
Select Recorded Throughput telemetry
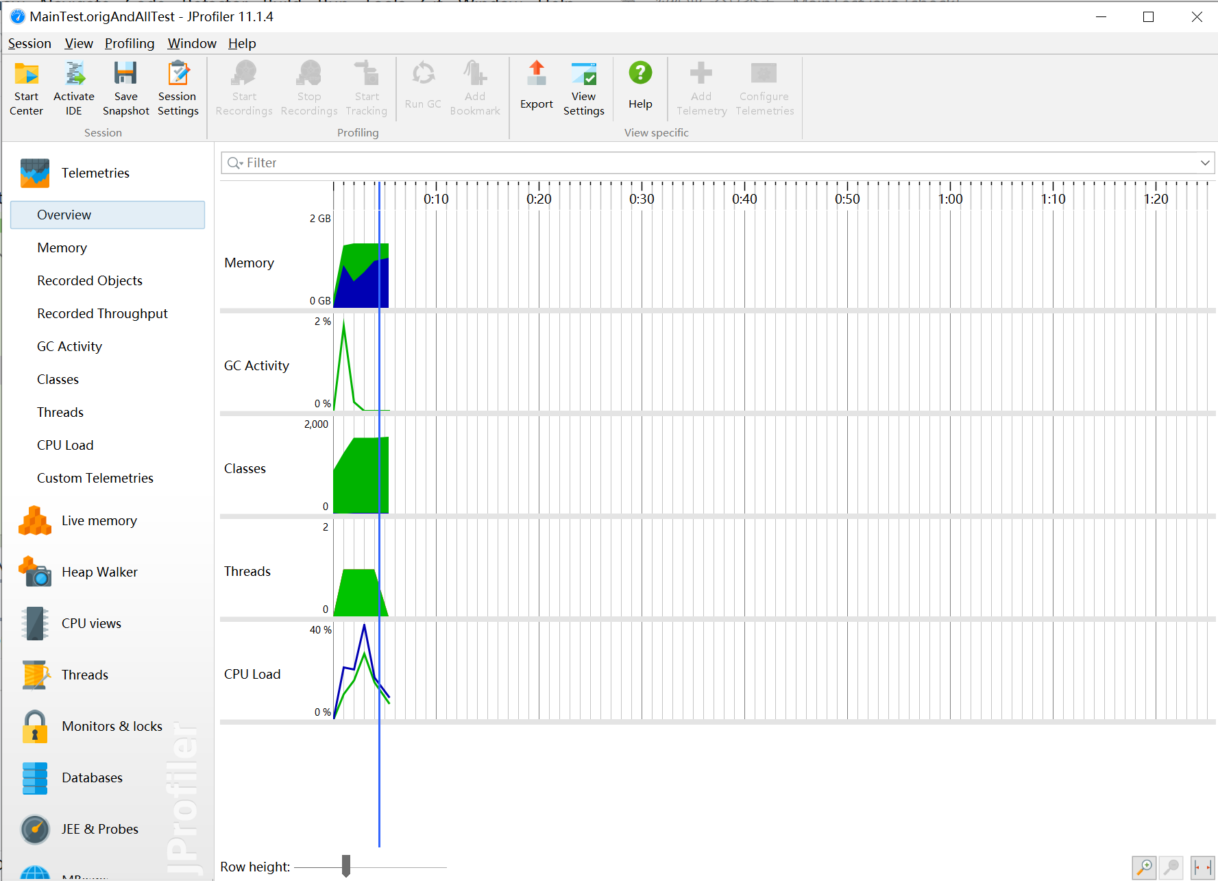[102, 313]
